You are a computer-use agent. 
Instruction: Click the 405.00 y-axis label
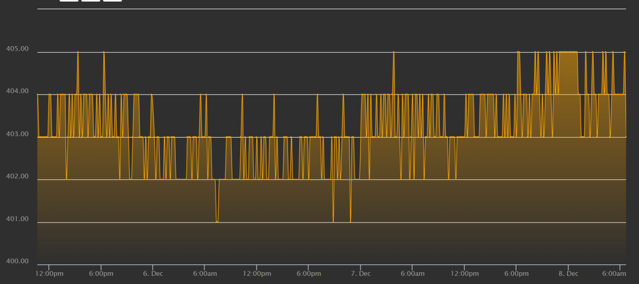[17, 49]
